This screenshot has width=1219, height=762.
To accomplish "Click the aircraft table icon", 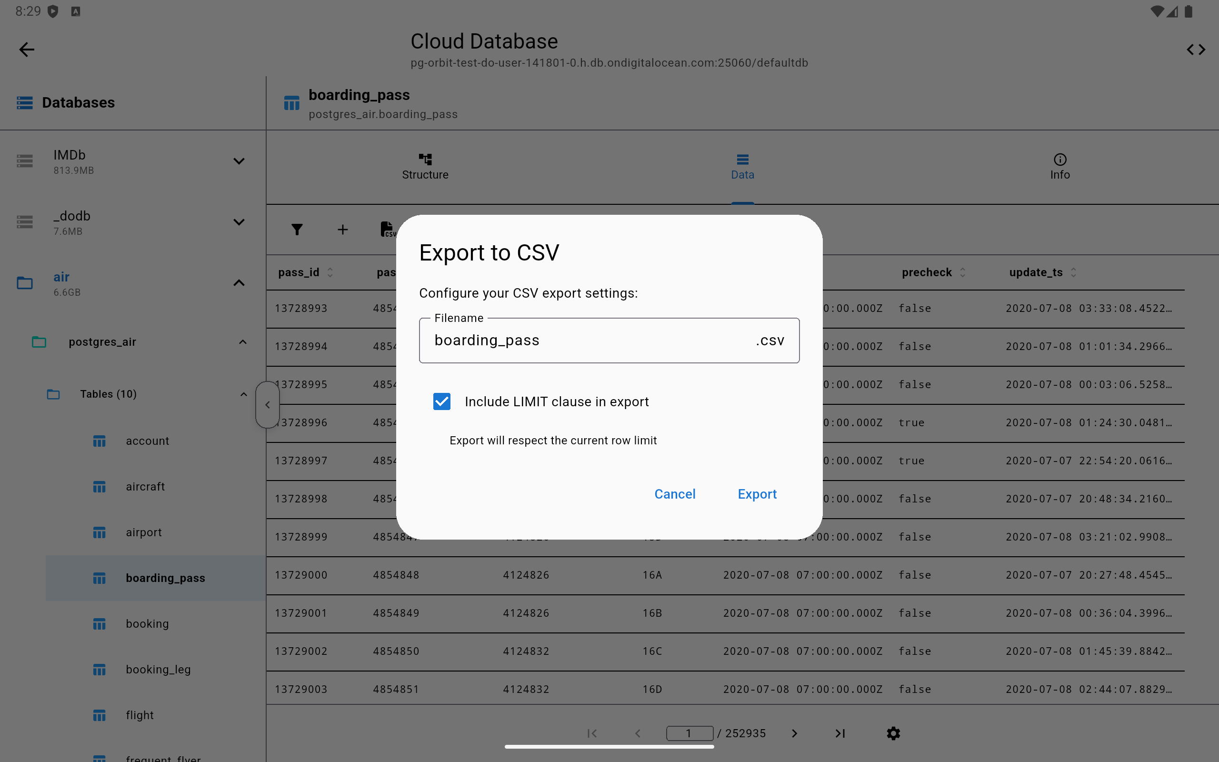I will coord(99,487).
